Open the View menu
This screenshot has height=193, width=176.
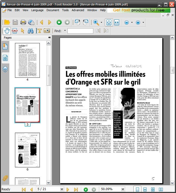pyautogui.click(x=25, y=10)
